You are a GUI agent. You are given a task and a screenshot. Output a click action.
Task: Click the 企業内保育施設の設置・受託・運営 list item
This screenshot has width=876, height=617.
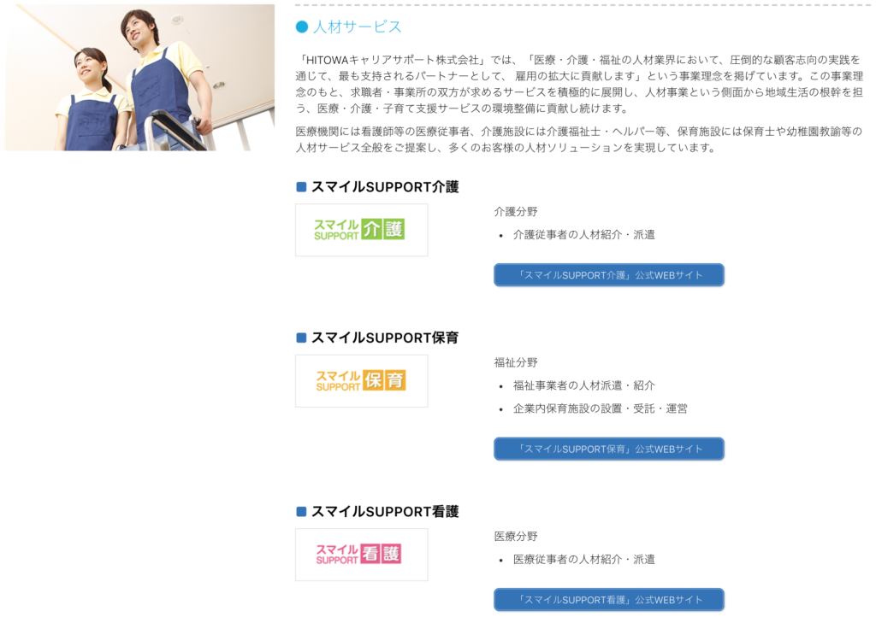[x=600, y=408]
